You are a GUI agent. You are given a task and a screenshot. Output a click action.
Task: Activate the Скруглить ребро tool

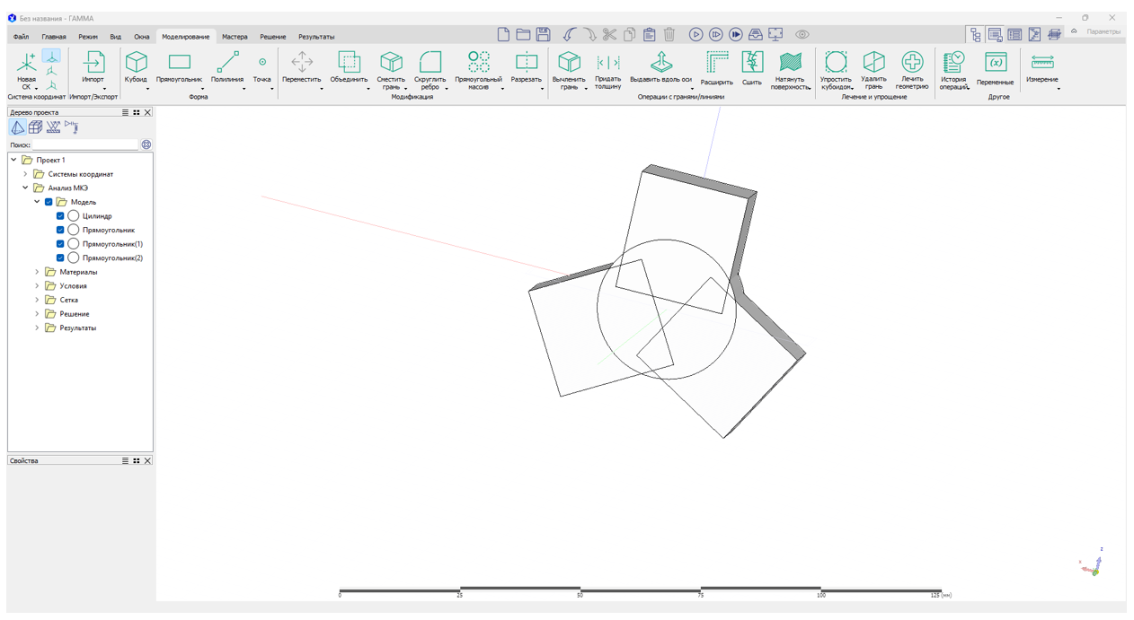click(x=430, y=67)
